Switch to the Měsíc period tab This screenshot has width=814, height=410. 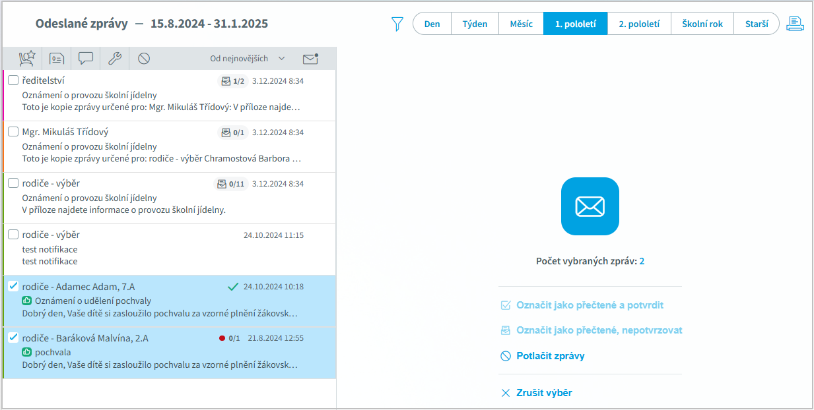click(521, 24)
